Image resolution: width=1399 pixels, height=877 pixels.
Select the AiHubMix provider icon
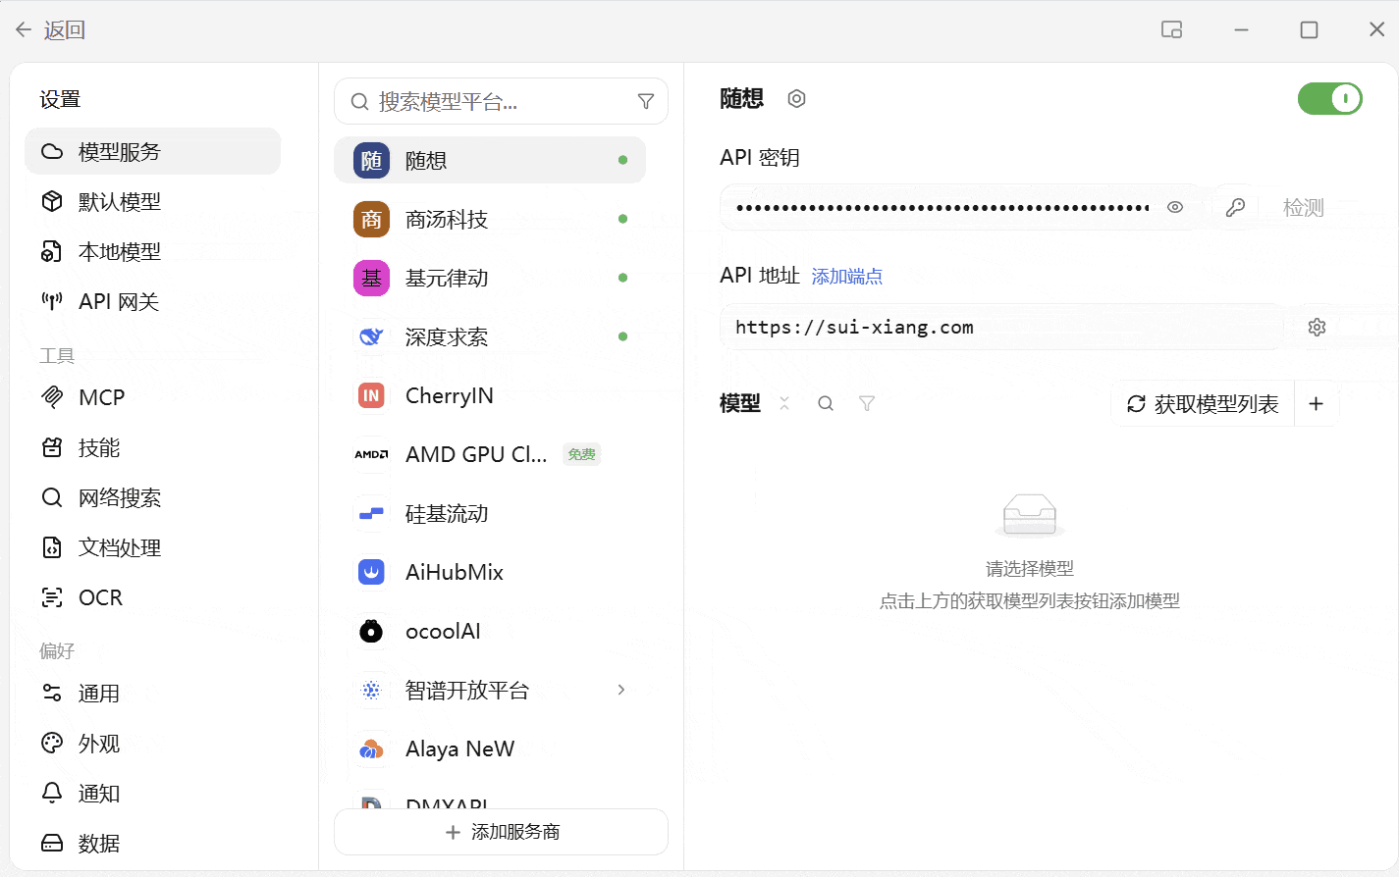pyautogui.click(x=371, y=572)
